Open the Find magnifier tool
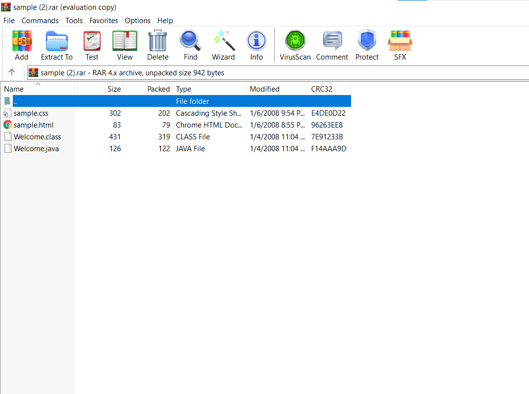The height and width of the screenshot is (394, 529). [190, 45]
